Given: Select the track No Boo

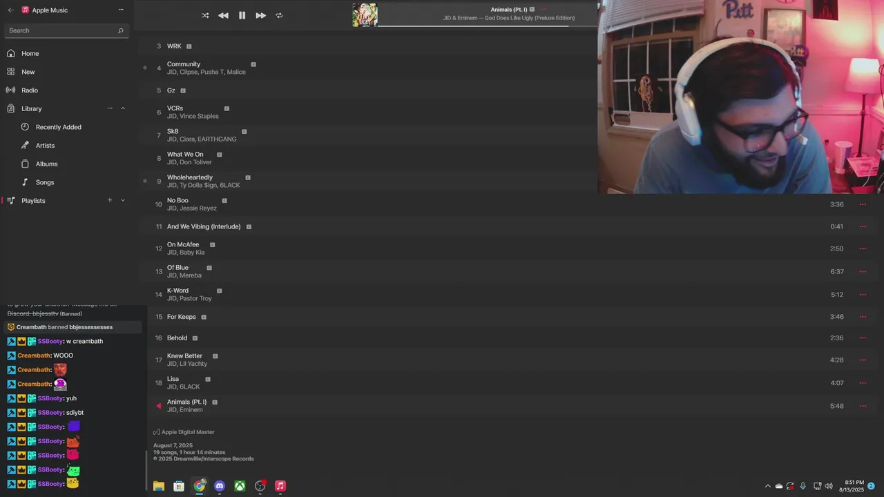Looking at the screenshot, I should tap(177, 200).
